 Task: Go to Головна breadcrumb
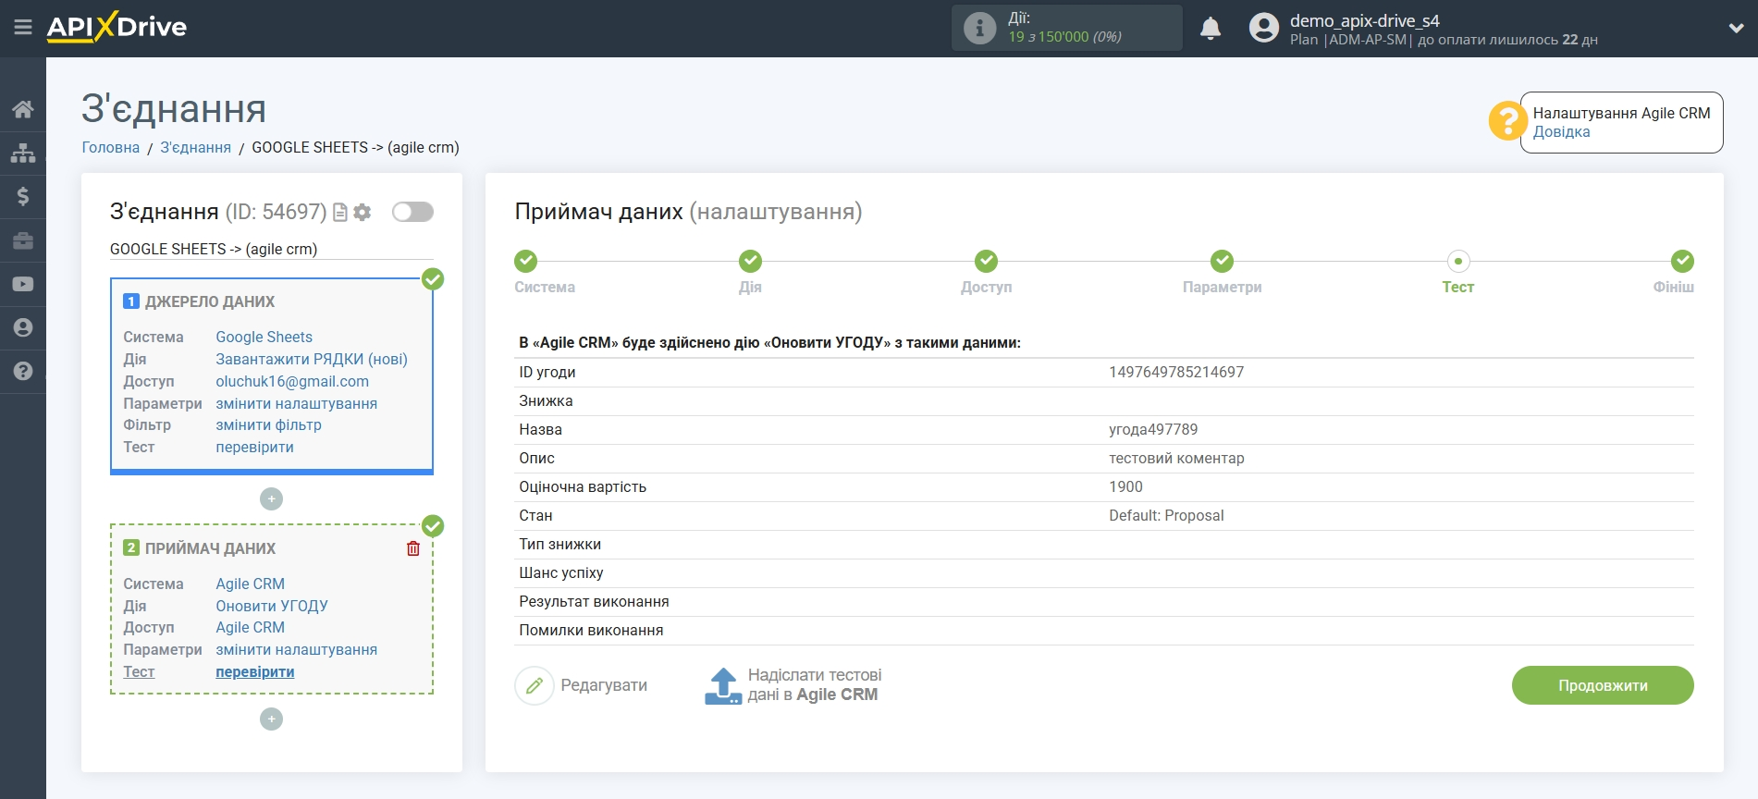[111, 147]
